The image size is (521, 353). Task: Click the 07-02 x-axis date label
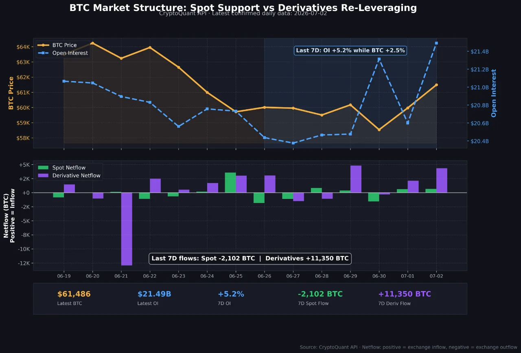436,276
